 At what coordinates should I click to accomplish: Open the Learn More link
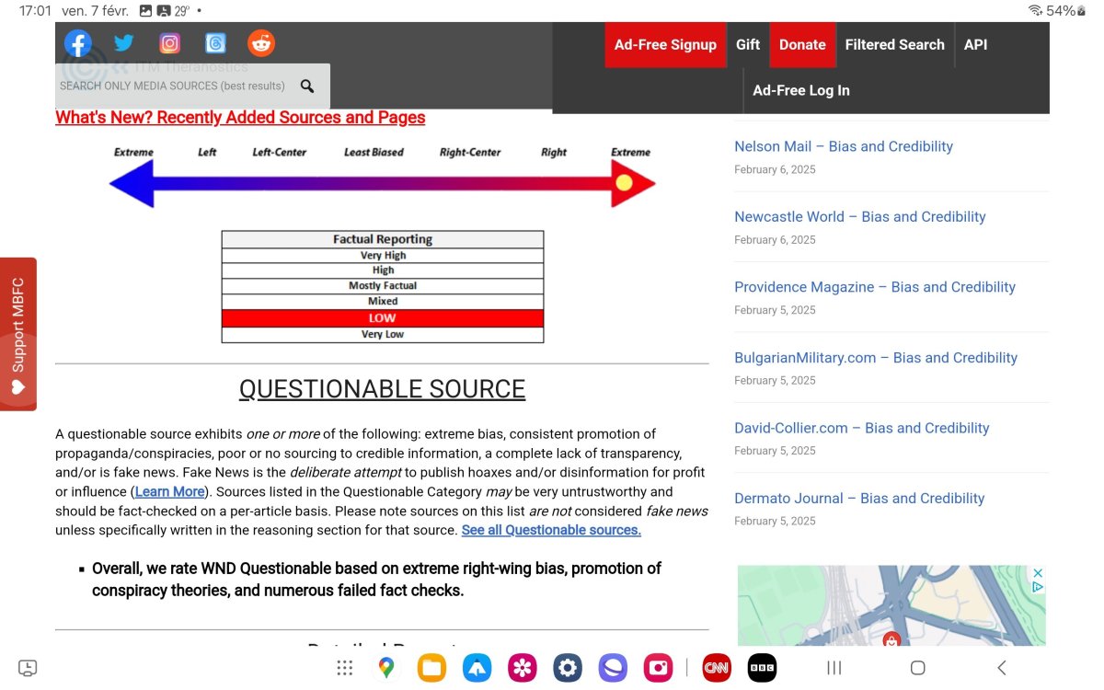[169, 492]
